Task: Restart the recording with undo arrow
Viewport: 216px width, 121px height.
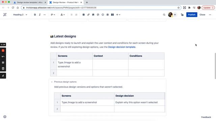Action: pos(3,57)
